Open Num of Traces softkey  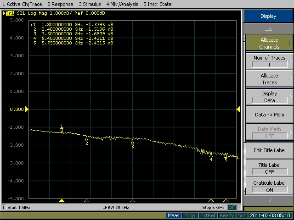[269, 61]
